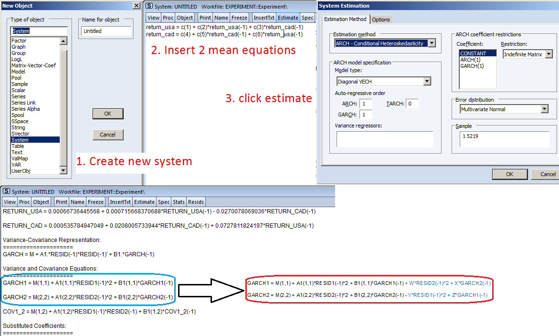The image size is (559, 336).
Task: Click Freeze in the lower System window toolbar
Action: tap(95, 202)
